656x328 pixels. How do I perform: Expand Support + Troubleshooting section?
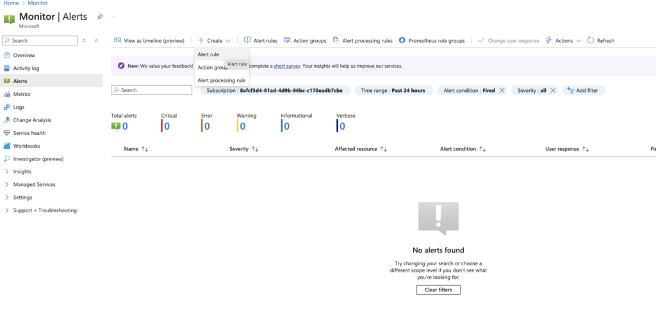6,210
